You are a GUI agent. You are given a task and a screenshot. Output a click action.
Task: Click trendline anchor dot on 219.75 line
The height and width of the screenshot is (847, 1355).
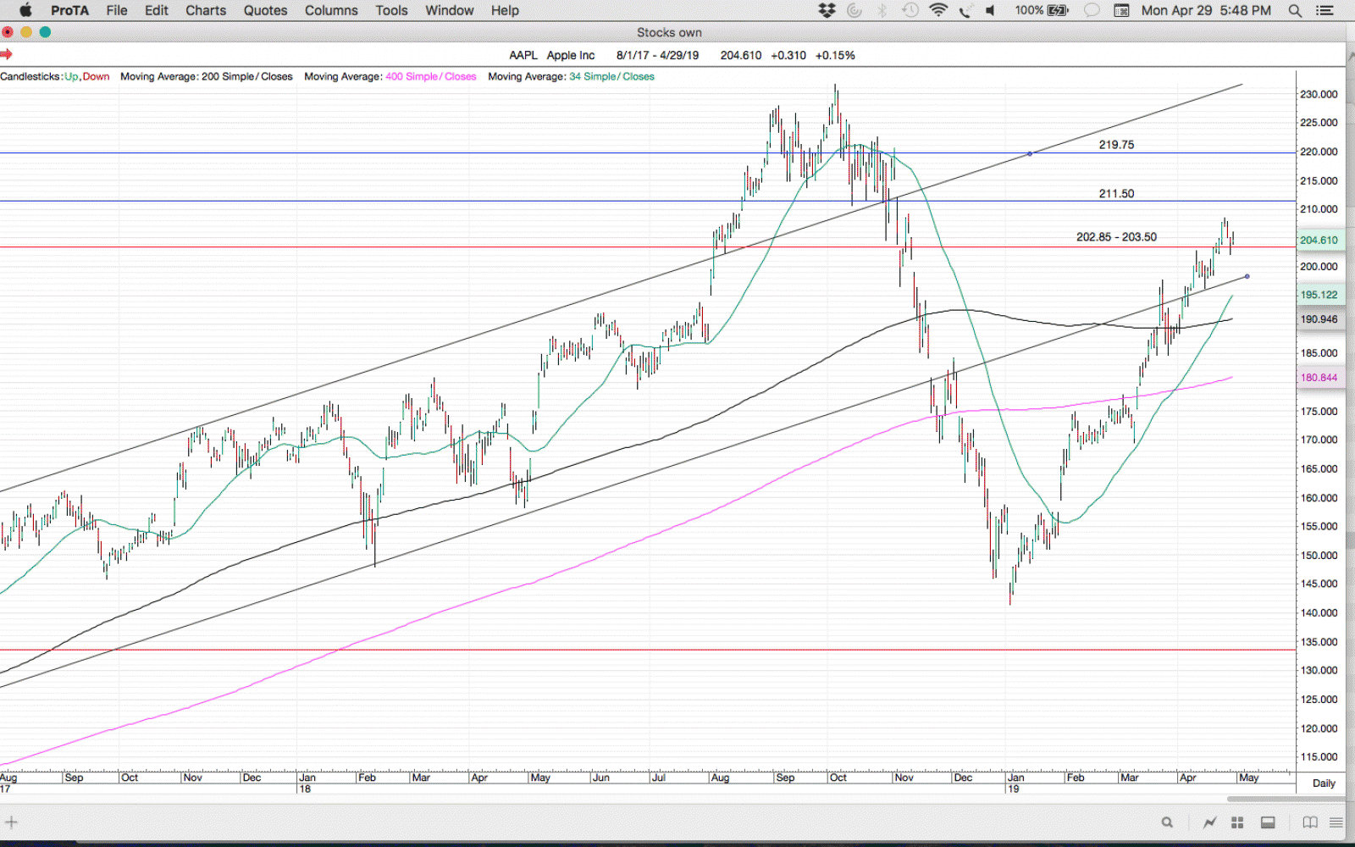(x=1030, y=153)
